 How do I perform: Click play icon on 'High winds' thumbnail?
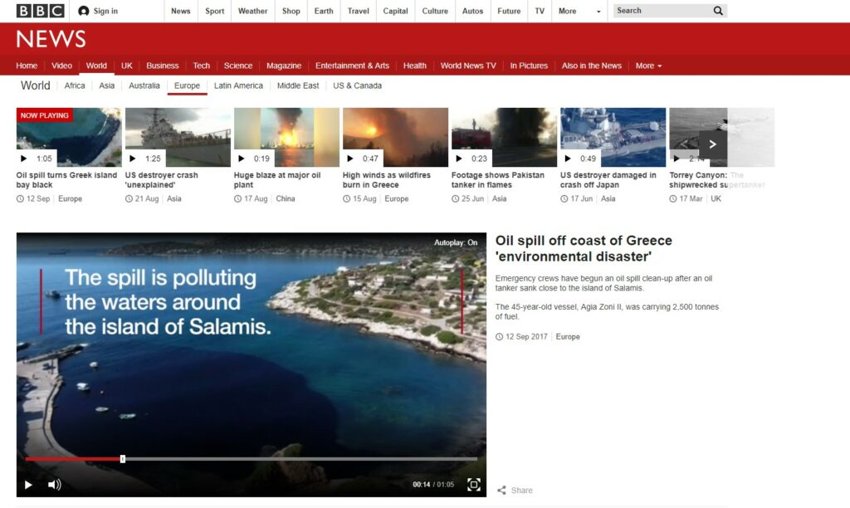coord(351,159)
